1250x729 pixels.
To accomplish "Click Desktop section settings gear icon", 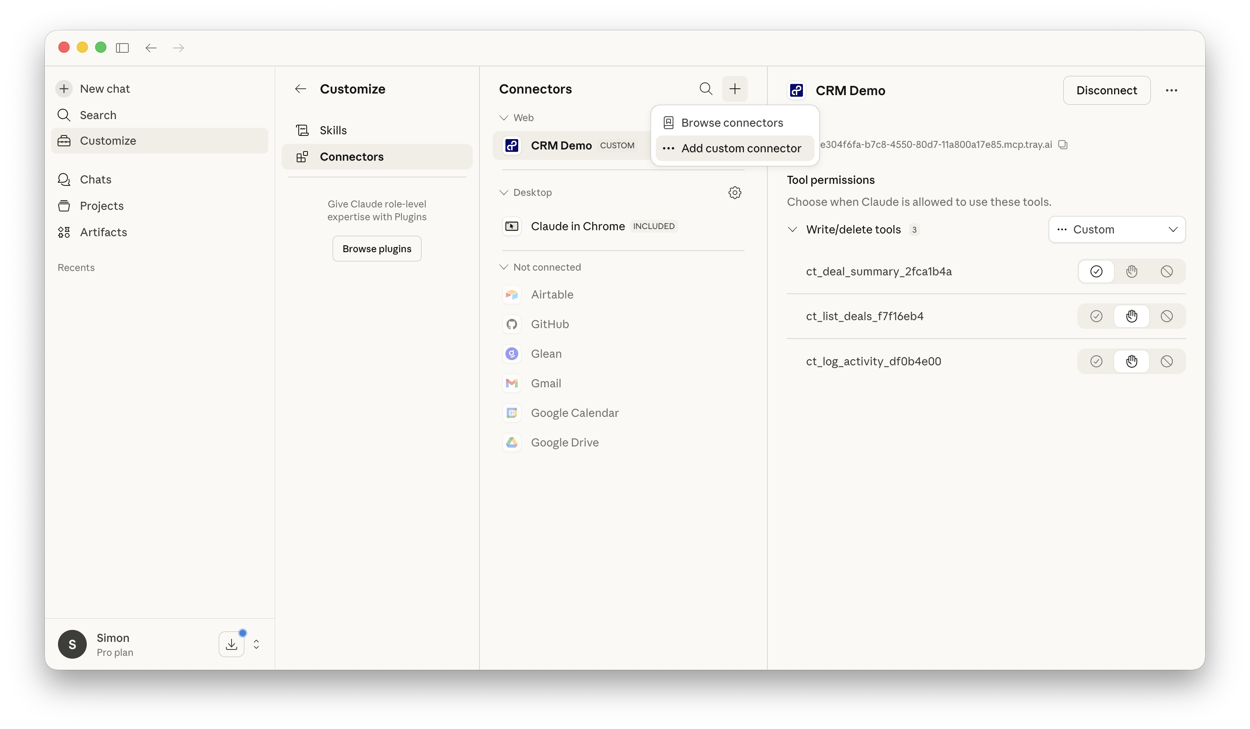I will pyautogui.click(x=735, y=192).
